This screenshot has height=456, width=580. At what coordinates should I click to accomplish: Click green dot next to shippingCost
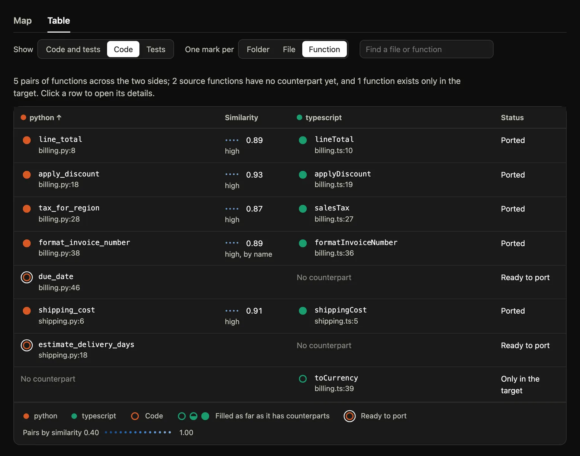click(x=303, y=311)
